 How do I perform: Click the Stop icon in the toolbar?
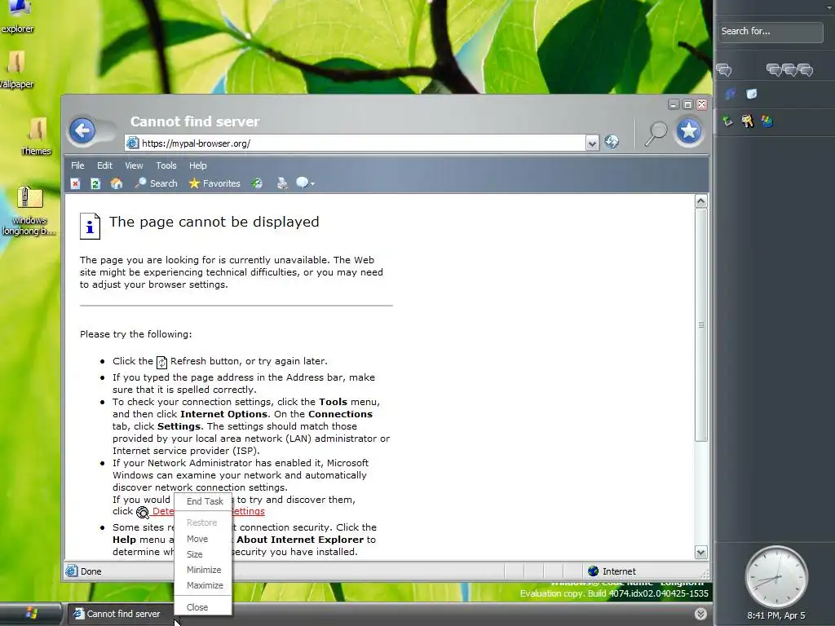pos(76,183)
